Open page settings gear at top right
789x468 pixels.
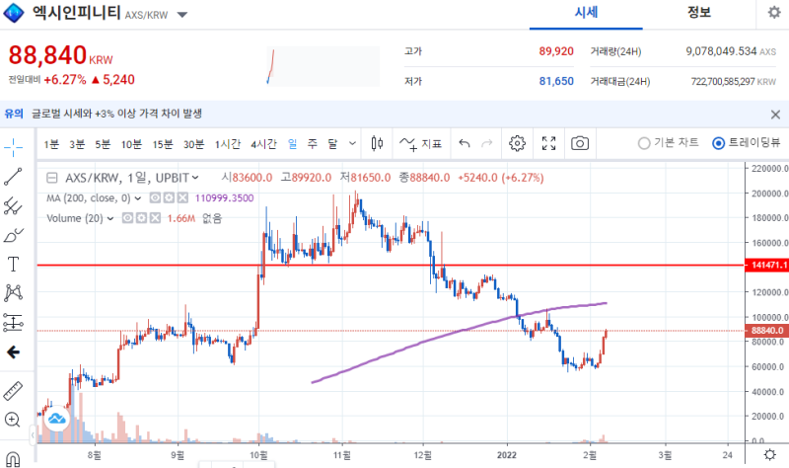point(774,12)
